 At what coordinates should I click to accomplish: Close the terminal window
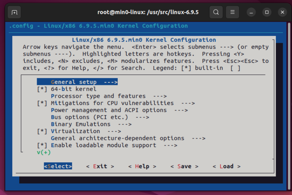[282, 12]
